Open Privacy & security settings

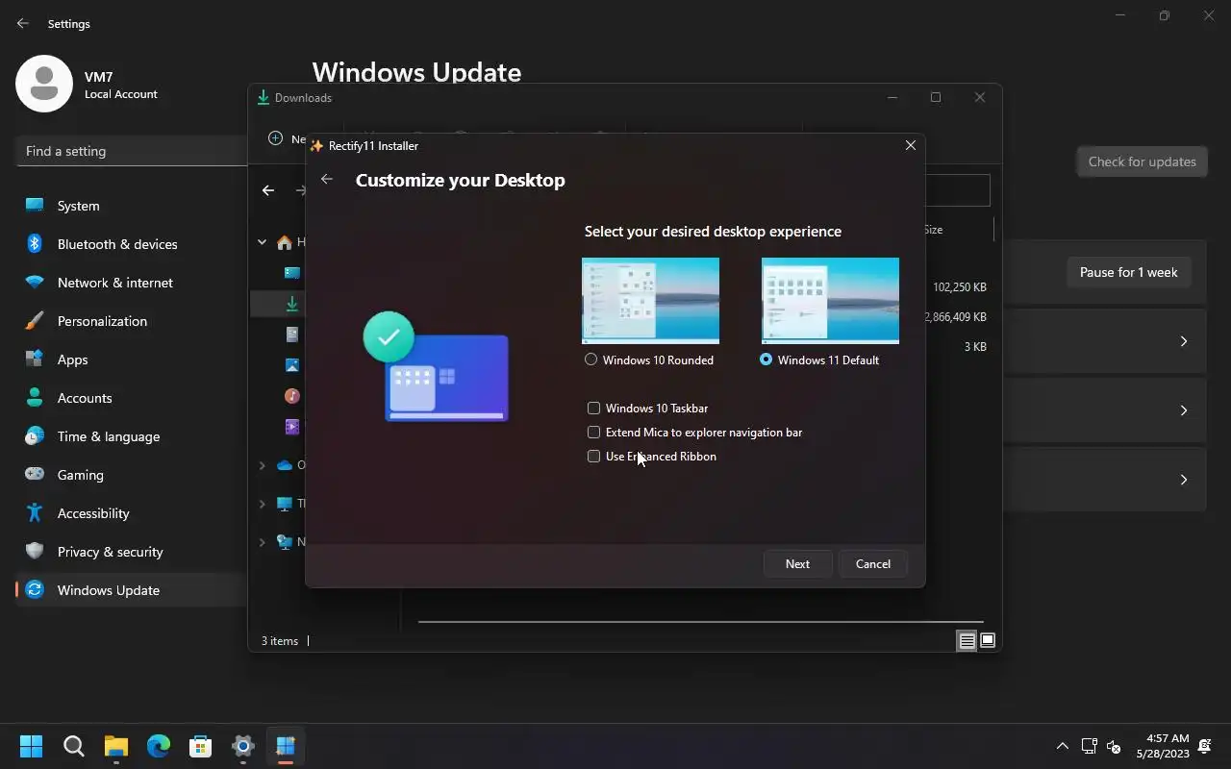pyautogui.click(x=131, y=552)
